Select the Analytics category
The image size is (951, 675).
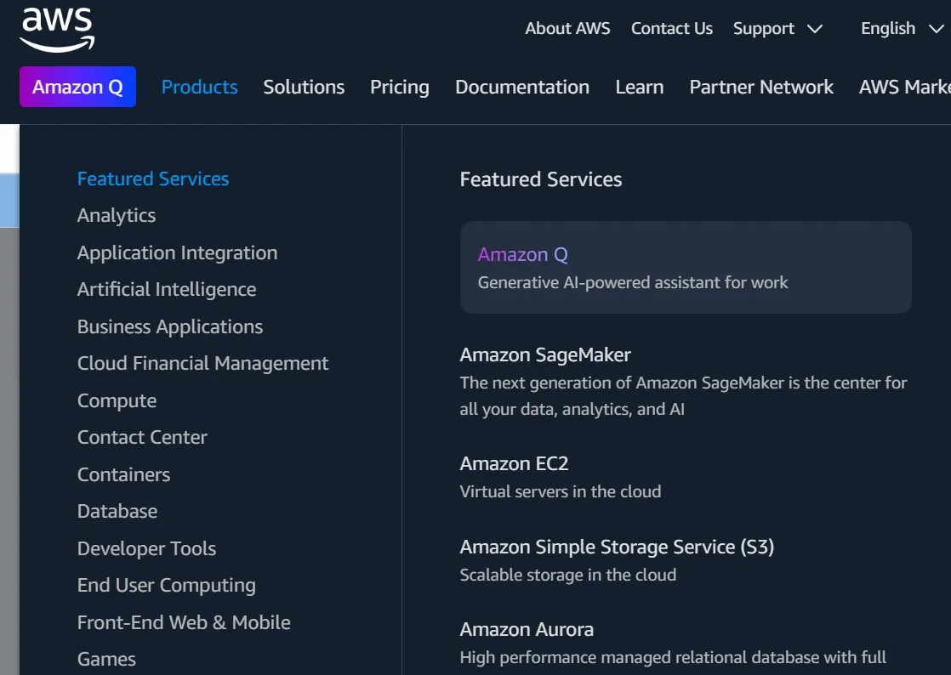coord(116,215)
